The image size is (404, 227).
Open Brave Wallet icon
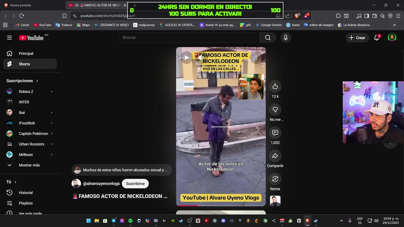point(375,16)
